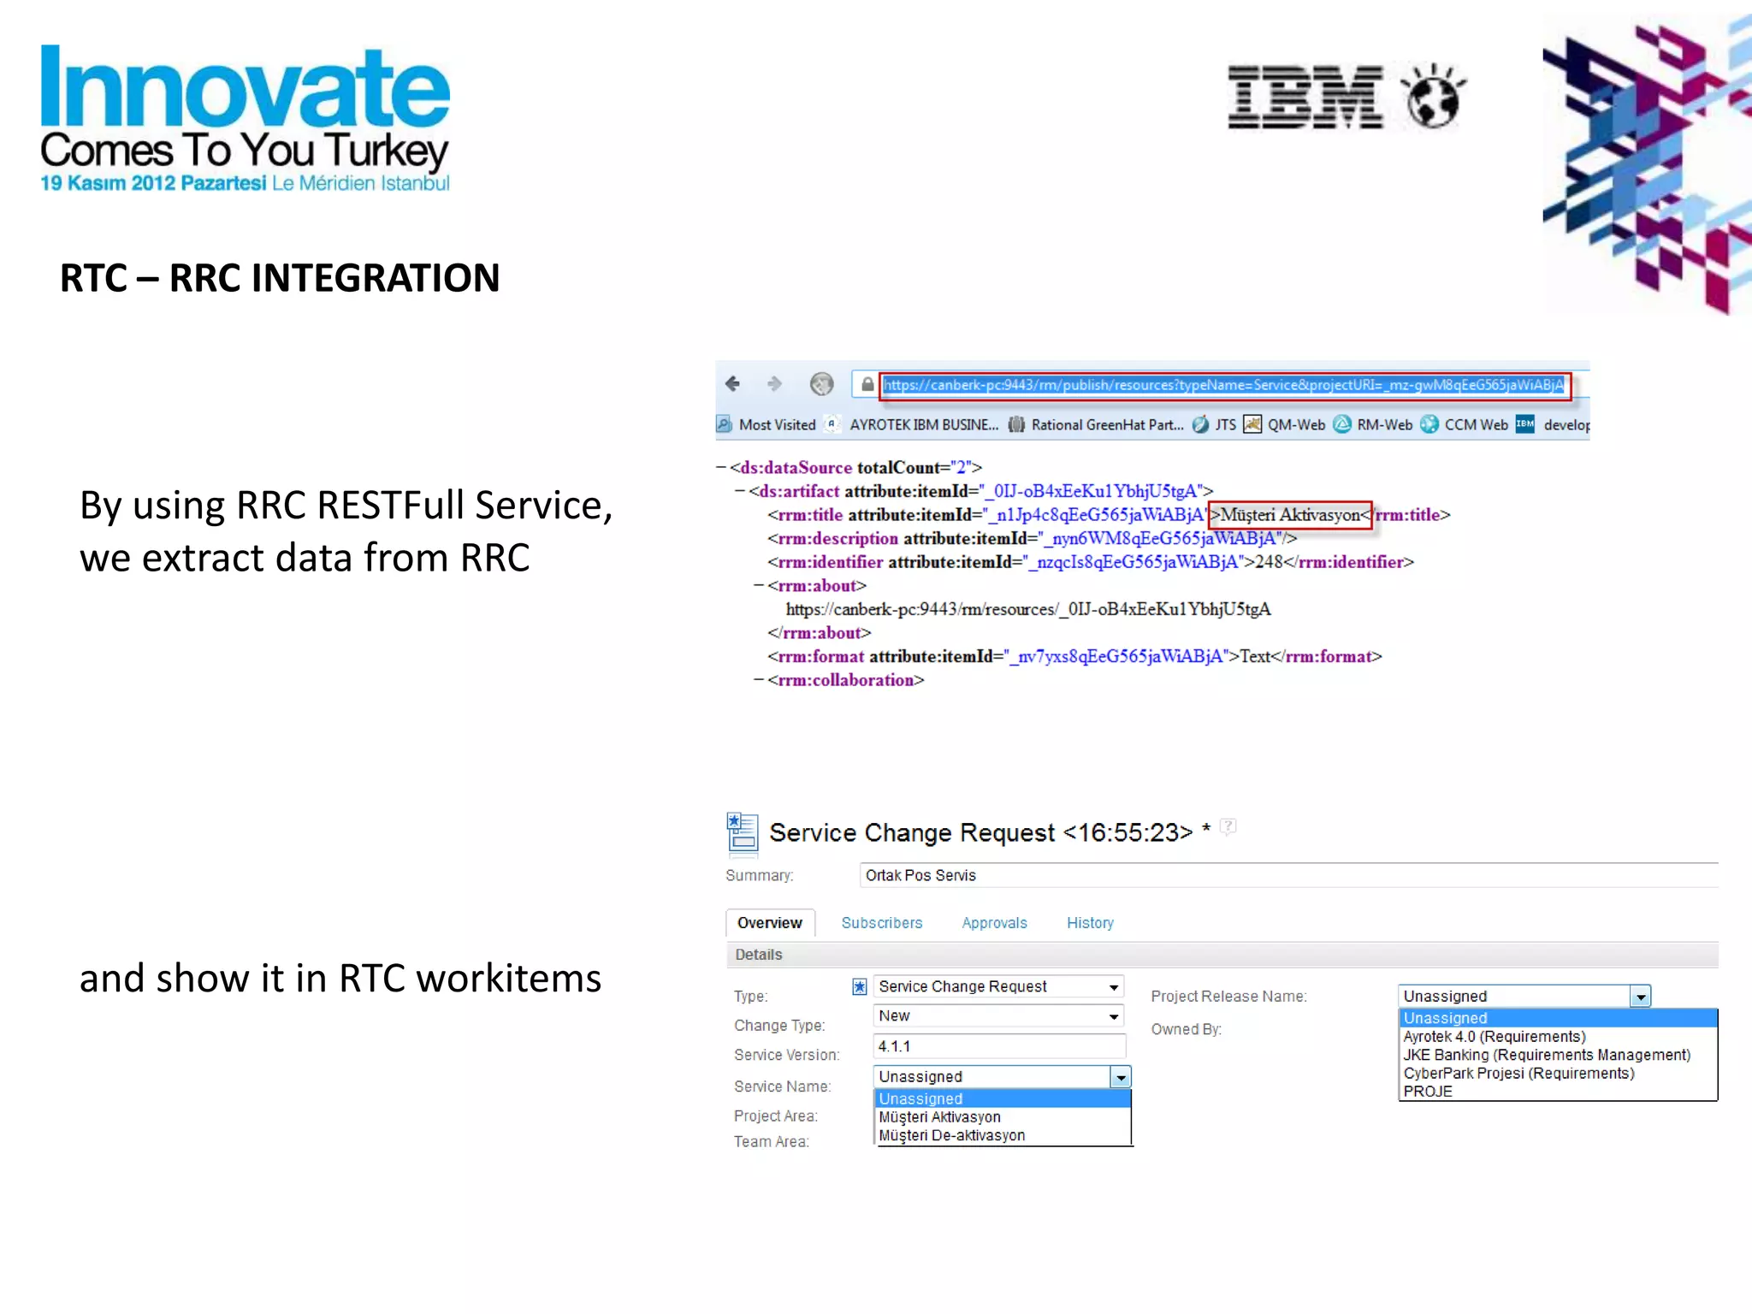1752x1314 pixels.
Task: Click the Details section header
Action: click(1222, 955)
